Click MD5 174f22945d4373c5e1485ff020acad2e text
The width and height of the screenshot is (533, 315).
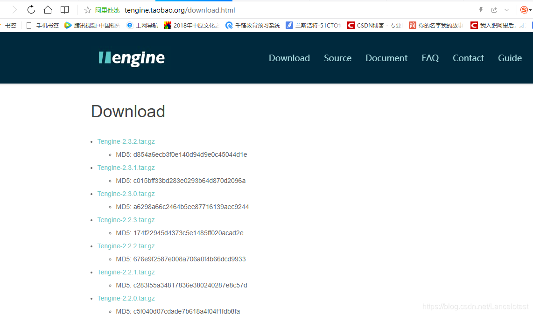point(180,233)
